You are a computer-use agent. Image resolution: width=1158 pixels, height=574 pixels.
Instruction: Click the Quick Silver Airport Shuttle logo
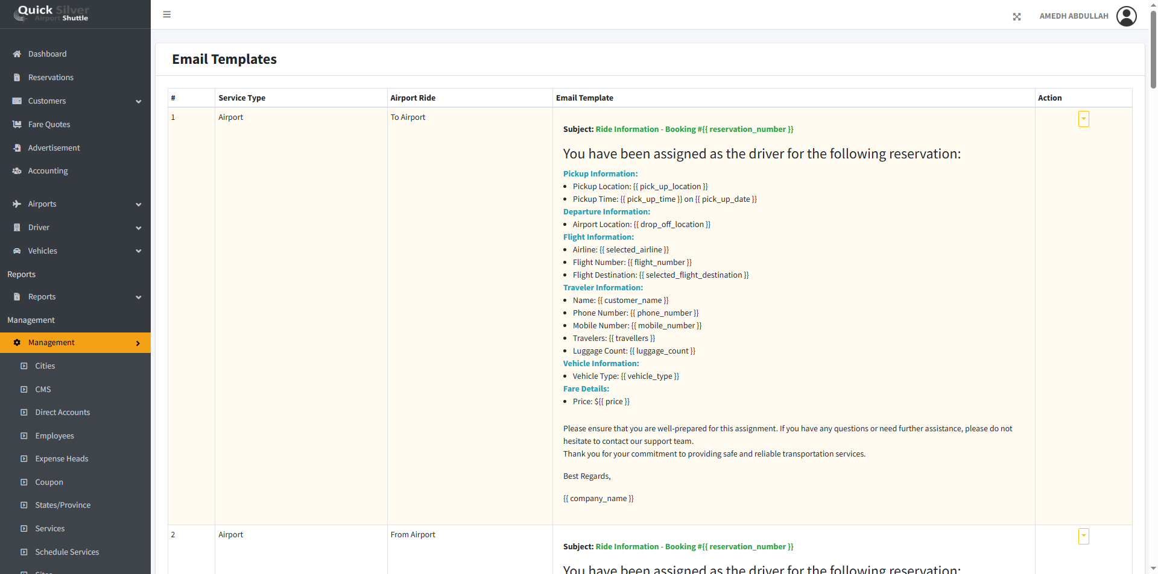tap(53, 13)
